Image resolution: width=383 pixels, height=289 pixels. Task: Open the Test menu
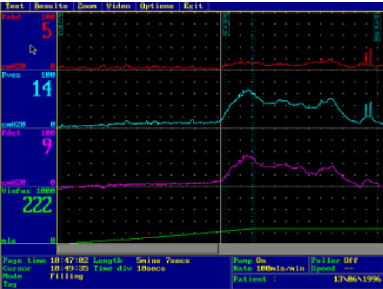(15, 6)
